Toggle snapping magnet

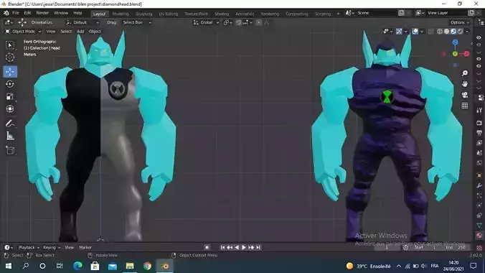click(238, 22)
